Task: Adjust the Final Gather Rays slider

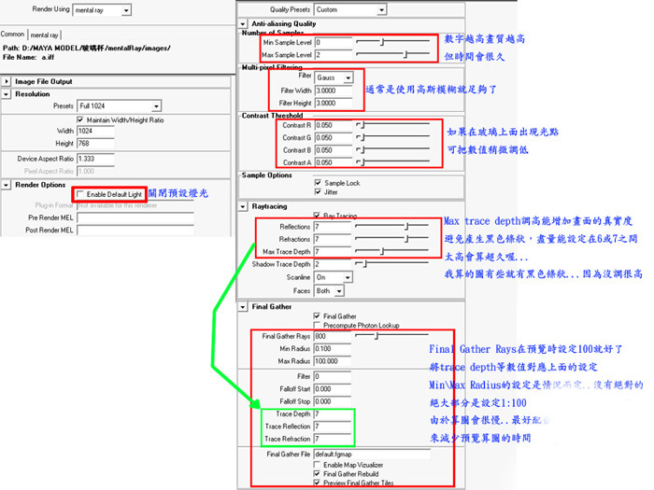Action: pos(377,335)
